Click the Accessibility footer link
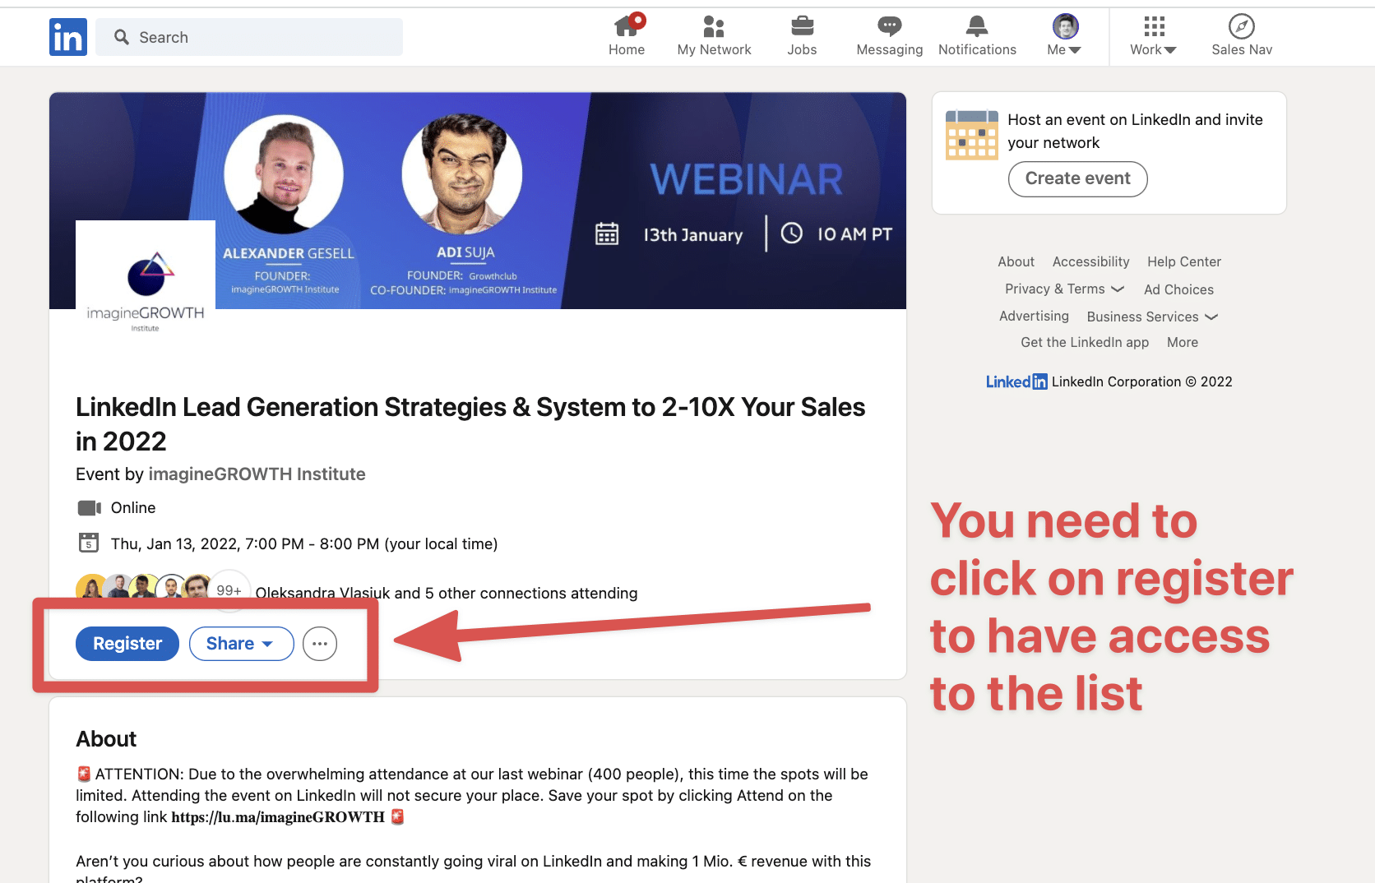The image size is (1375, 883). point(1091,261)
